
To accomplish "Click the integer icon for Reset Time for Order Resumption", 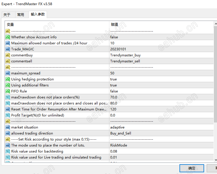I will [8, 109].
